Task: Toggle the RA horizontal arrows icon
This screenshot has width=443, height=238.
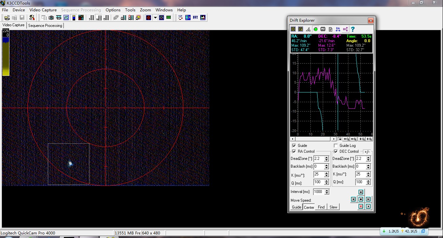Action: [x=338, y=29]
